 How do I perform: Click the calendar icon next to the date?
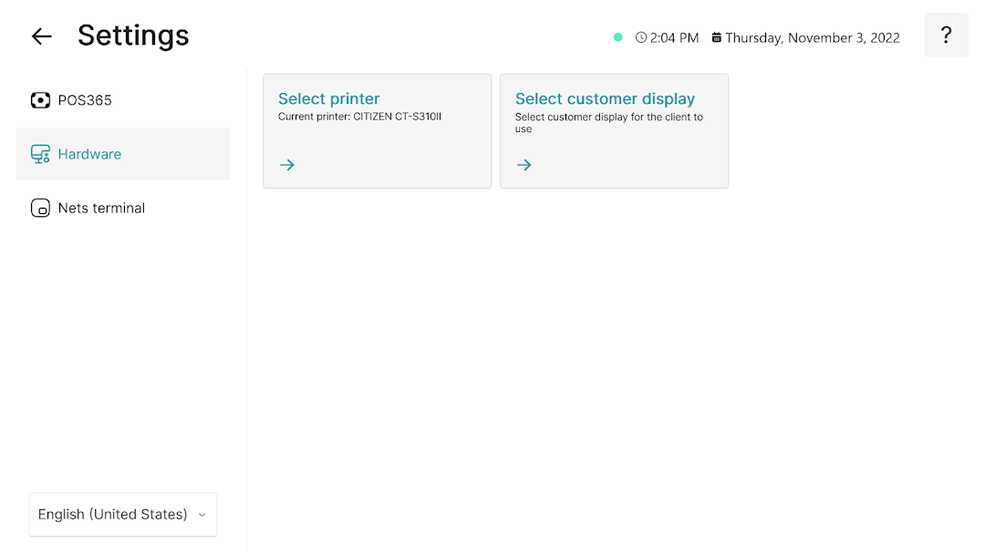click(x=716, y=37)
